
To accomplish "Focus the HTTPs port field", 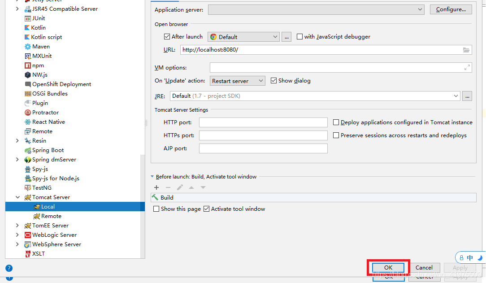I will tap(263, 135).
